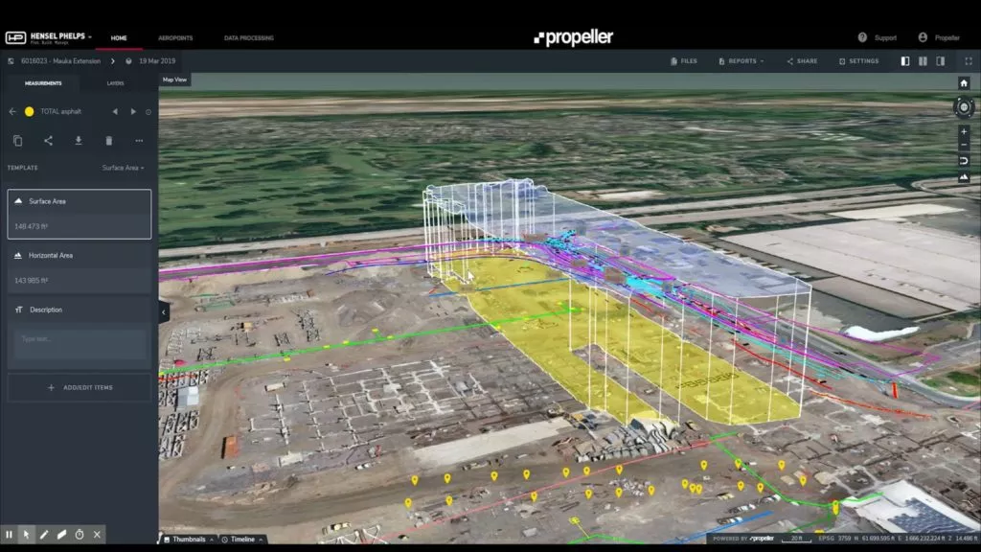This screenshot has width=981, height=552.
Task: Select the line drawing tool at bottom left
Action: [43, 535]
